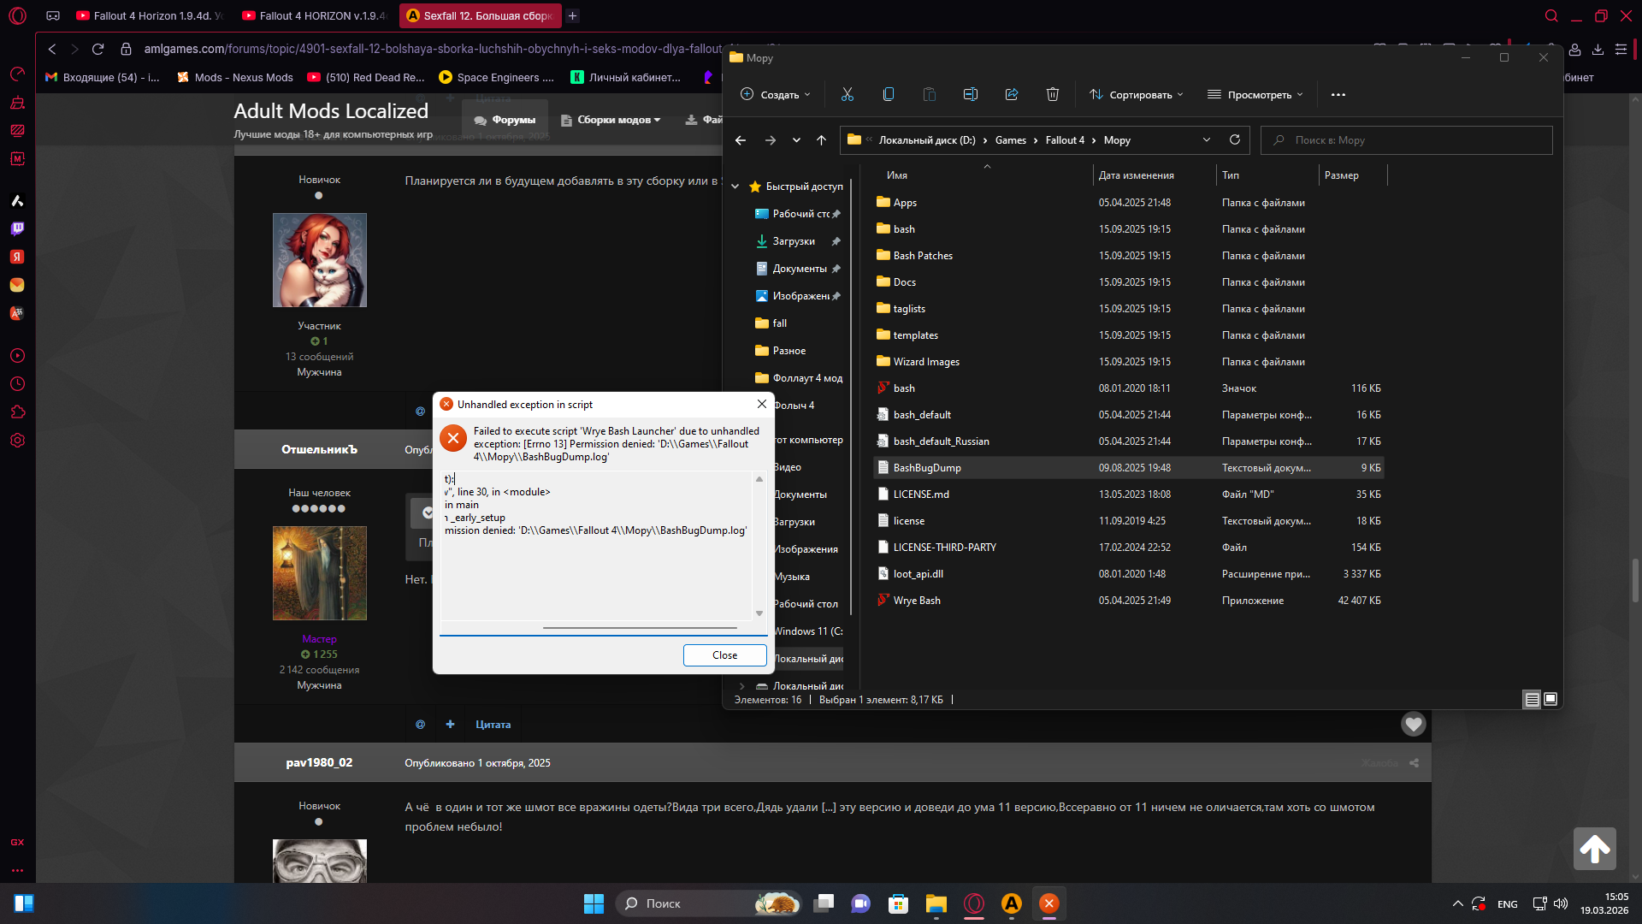Open the Создать dropdown menu
Screen dimensions: 1642x924
[775, 94]
